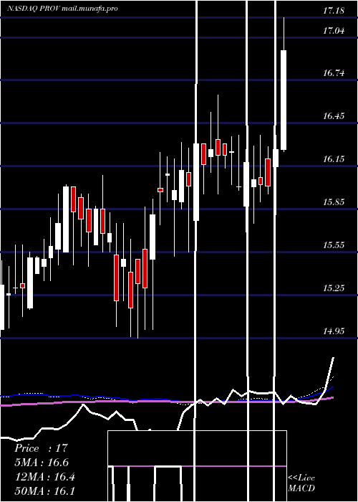Click the <<Live MACD label
The width and height of the screenshot is (358, 502).
click(301, 483)
